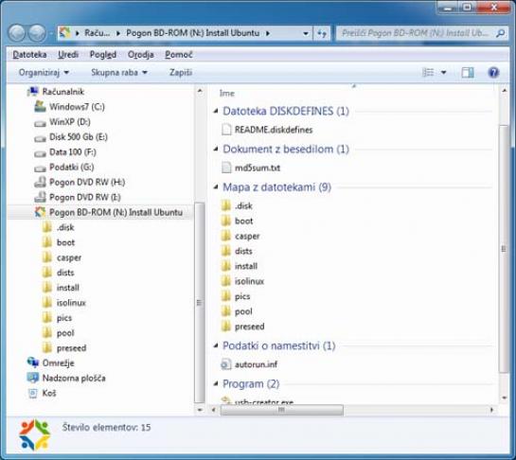Click the Zapiši burn button

point(181,72)
